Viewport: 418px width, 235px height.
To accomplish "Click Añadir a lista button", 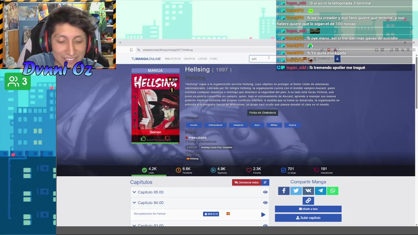I will [x=308, y=209].
